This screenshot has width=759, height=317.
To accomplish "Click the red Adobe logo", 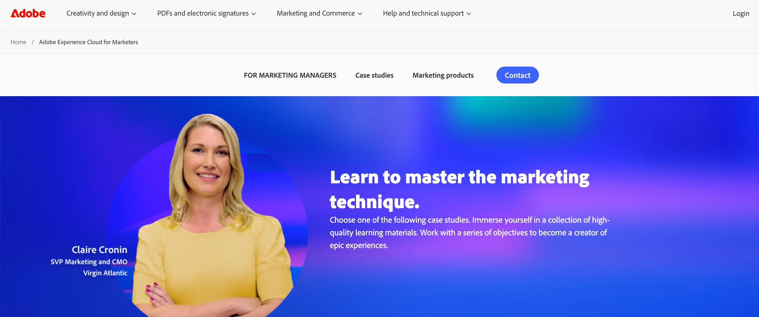I will coord(28,13).
